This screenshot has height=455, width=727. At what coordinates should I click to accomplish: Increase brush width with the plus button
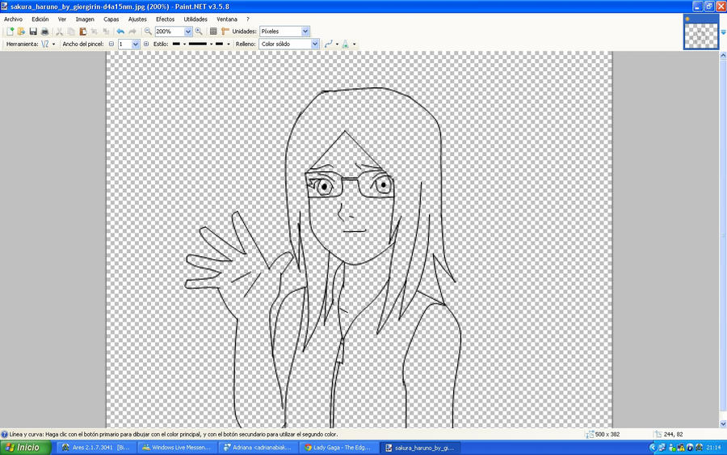click(146, 44)
